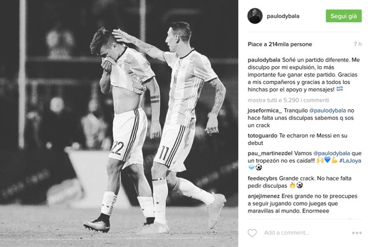Image resolution: width=371 pixels, height=247 pixels.
Task: Click the black and white post photo
Action: pos(119,124)
